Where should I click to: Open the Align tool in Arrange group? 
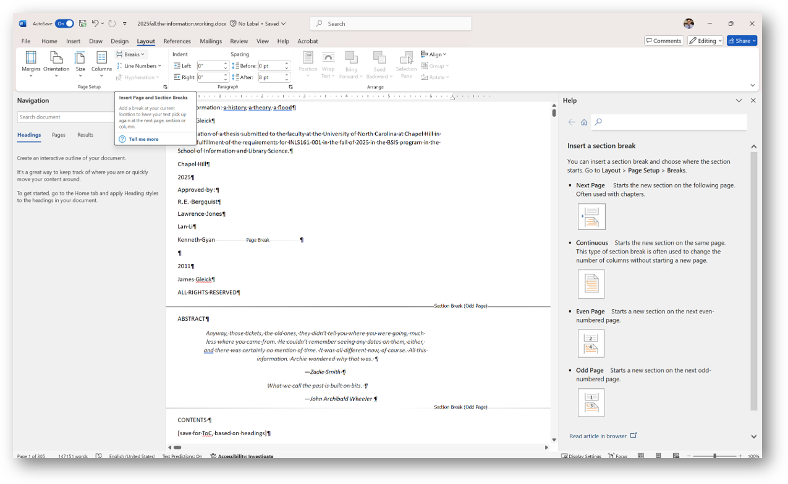[433, 54]
